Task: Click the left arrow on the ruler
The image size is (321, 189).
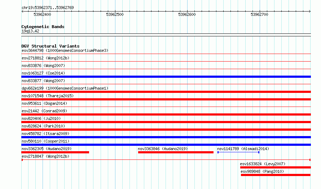Action: click(22, 12)
